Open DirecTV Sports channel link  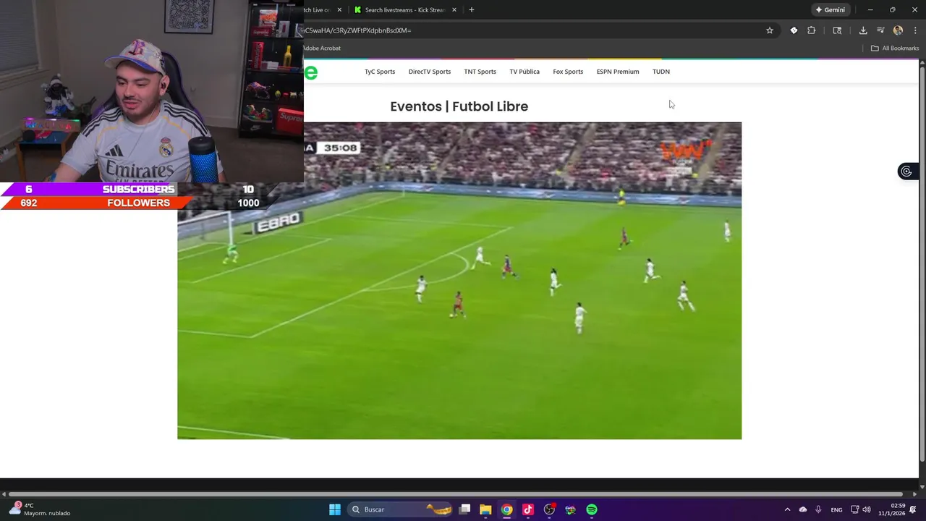point(430,72)
